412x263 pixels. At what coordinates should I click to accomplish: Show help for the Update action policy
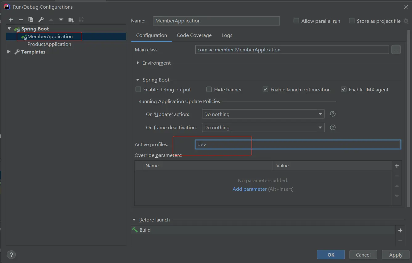click(332, 114)
